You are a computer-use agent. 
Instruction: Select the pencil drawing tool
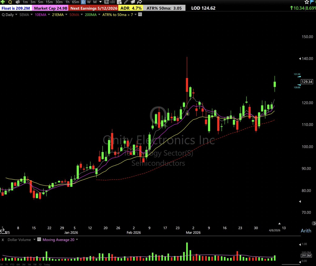[x=126, y=2]
